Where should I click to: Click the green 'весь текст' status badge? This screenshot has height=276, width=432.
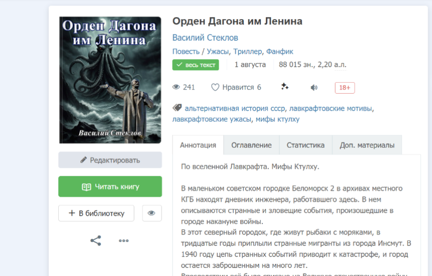pos(196,65)
